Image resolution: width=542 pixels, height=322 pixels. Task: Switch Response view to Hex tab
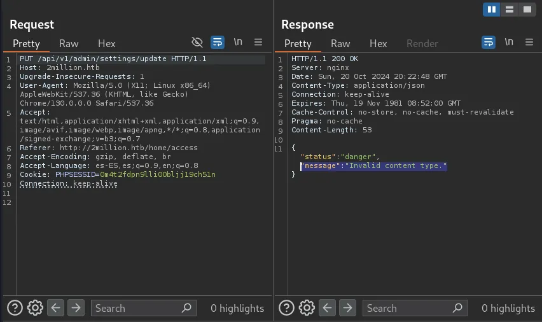[378, 44]
